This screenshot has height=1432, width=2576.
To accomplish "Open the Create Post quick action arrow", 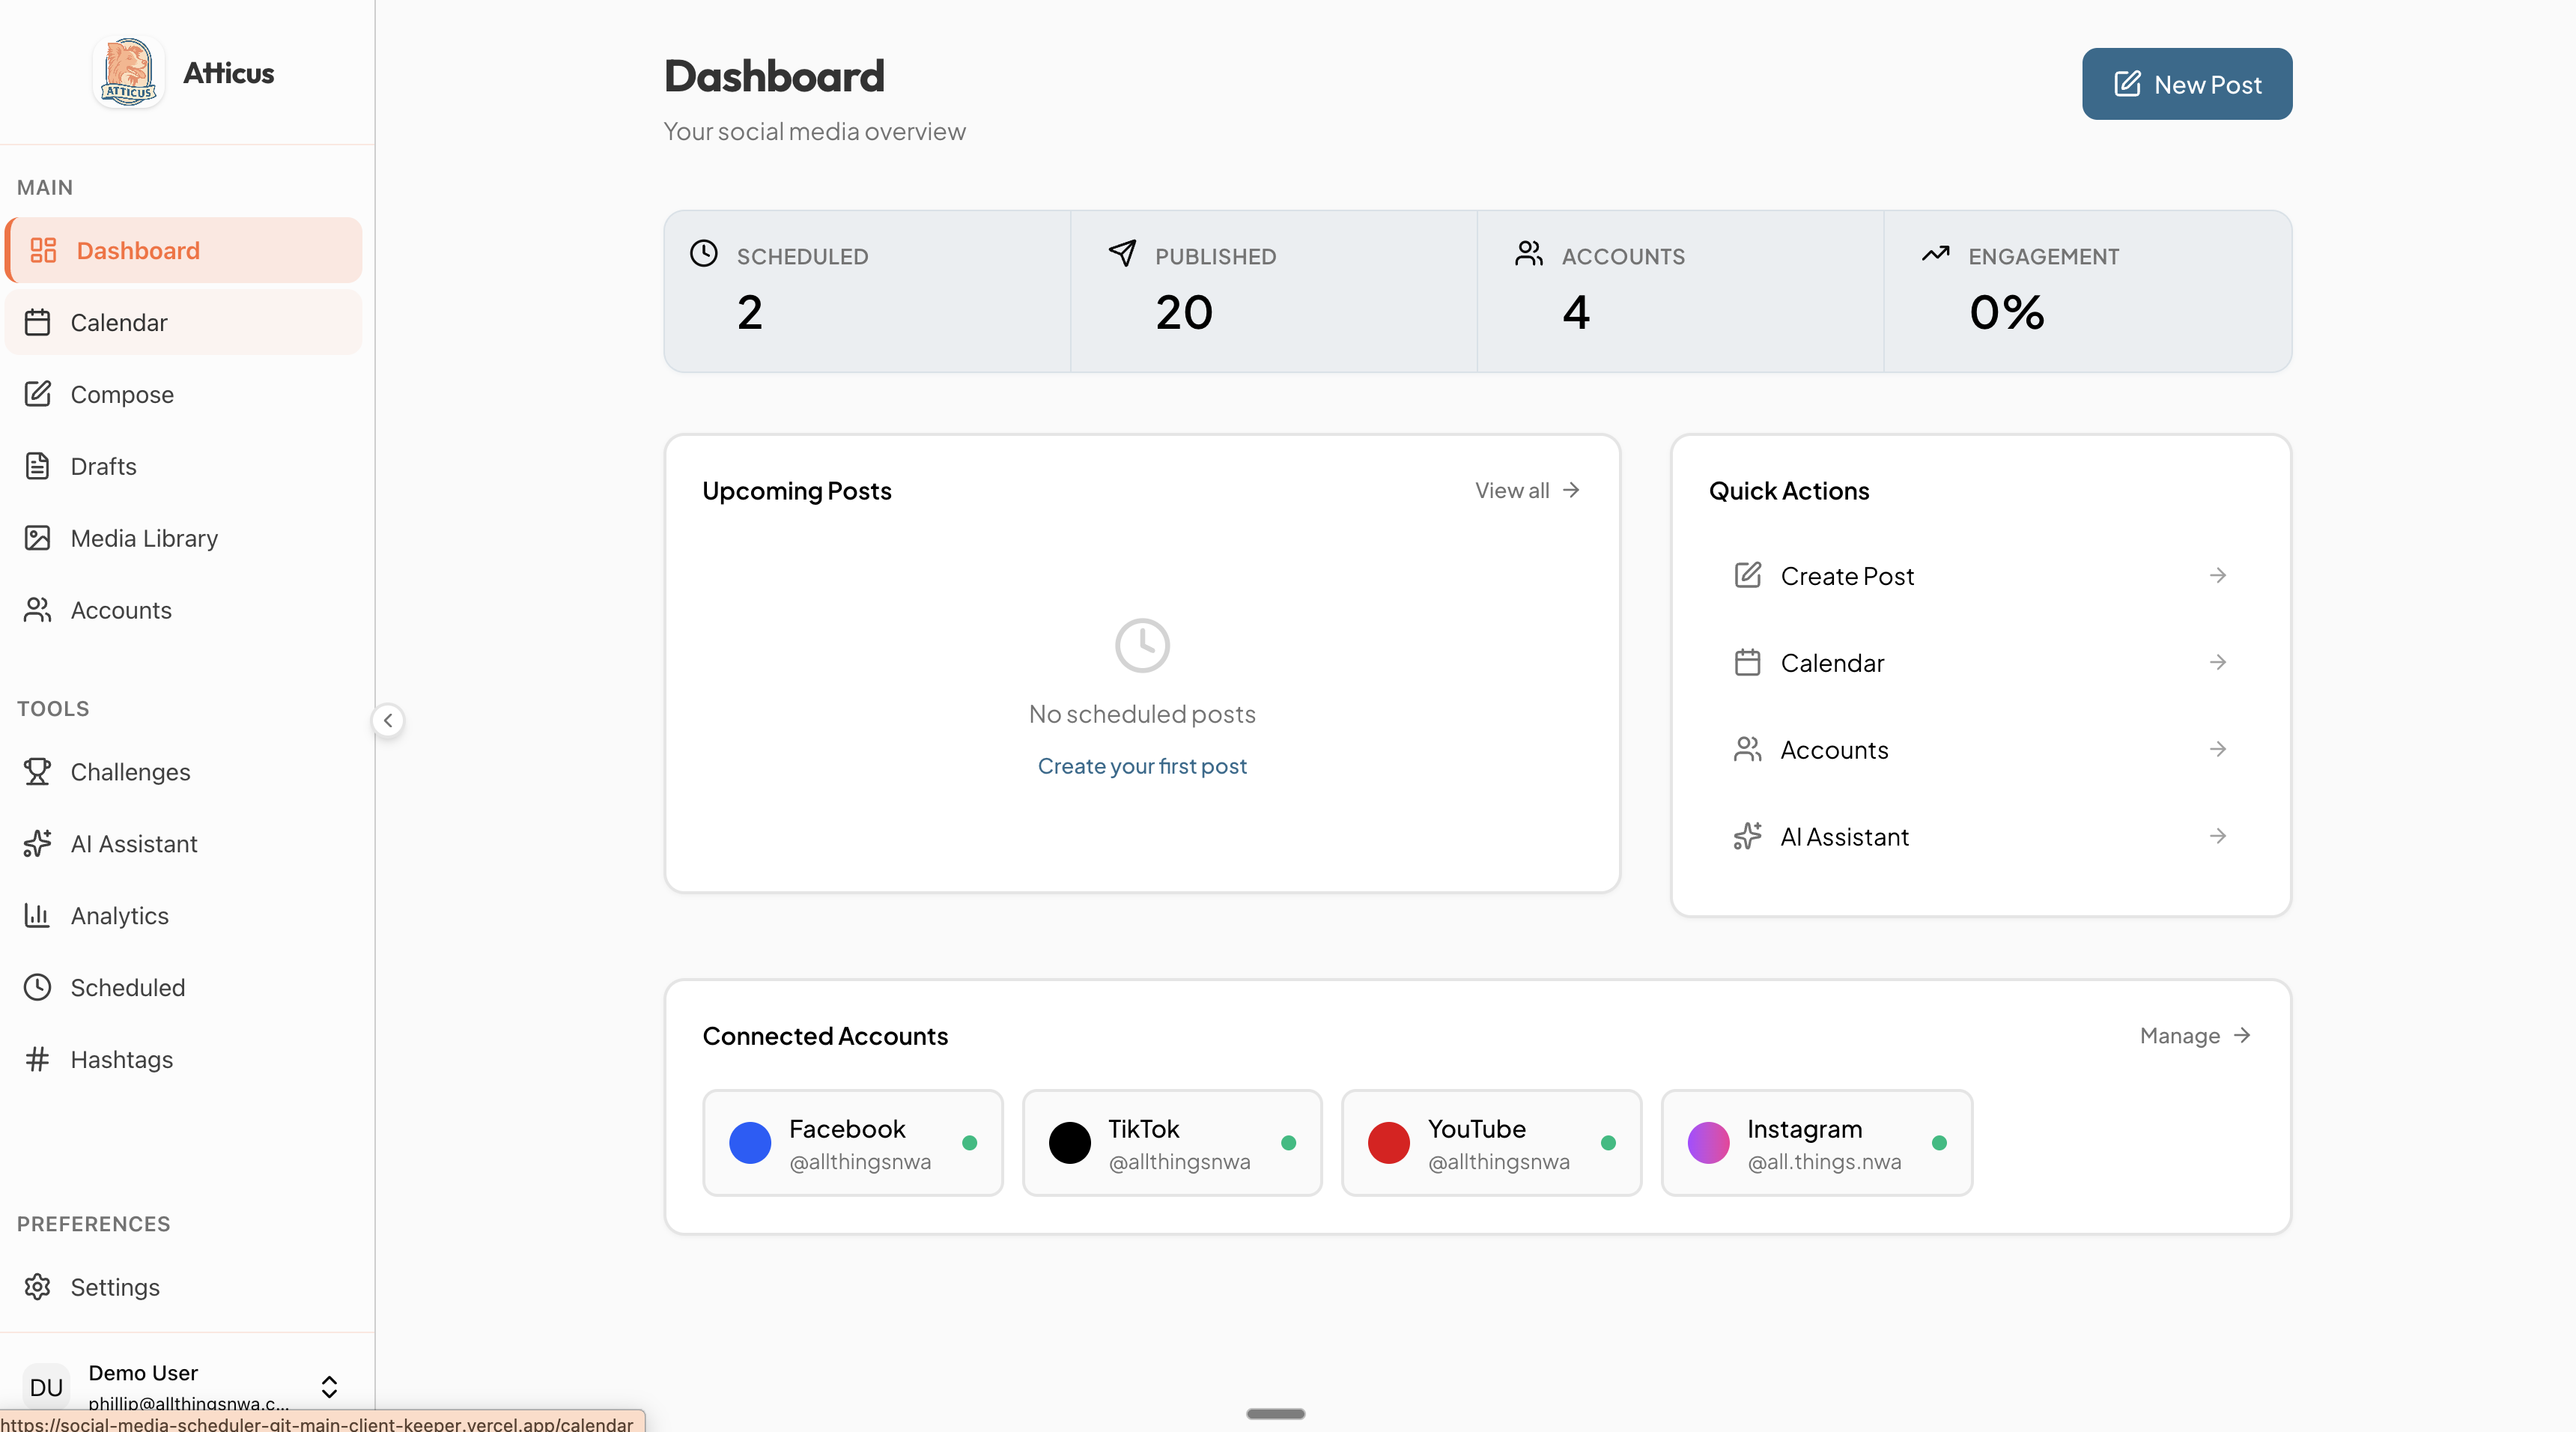I will click(x=2219, y=575).
